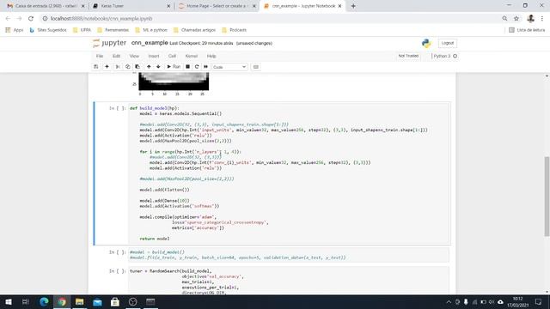Open the Cell menu
This screenshot has width=550, height=309.
[x=172, y=56]
